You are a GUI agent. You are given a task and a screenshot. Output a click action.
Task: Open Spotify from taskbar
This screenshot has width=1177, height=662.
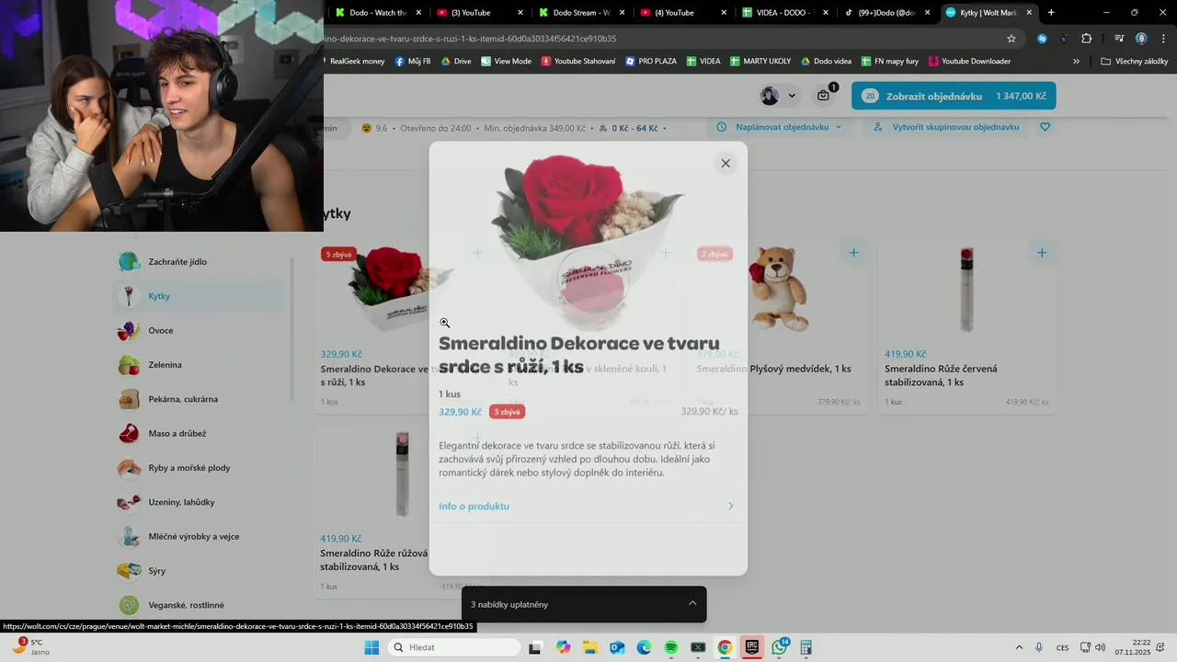pos(670,647)
